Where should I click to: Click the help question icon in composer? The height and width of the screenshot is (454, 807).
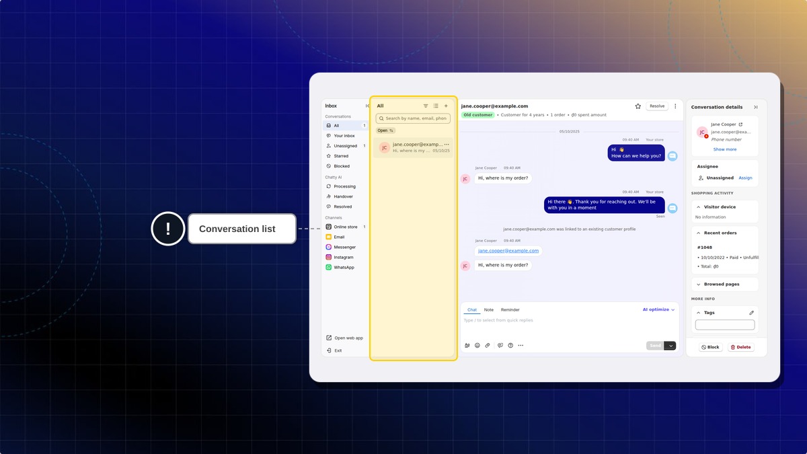click(510, 346)
